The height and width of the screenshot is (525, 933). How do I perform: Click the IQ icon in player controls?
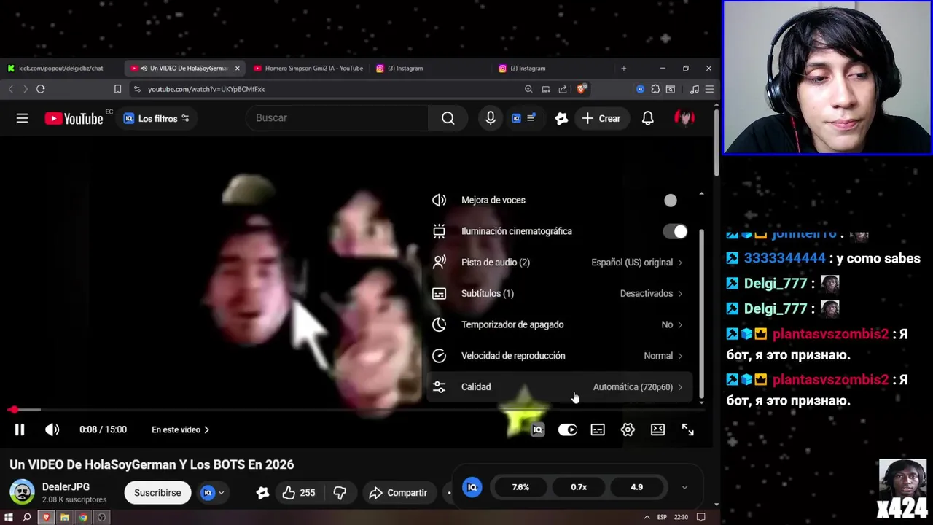click(x=537, y=429)
